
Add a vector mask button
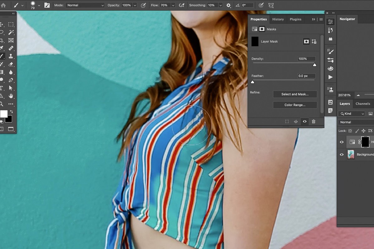point(314,41)
